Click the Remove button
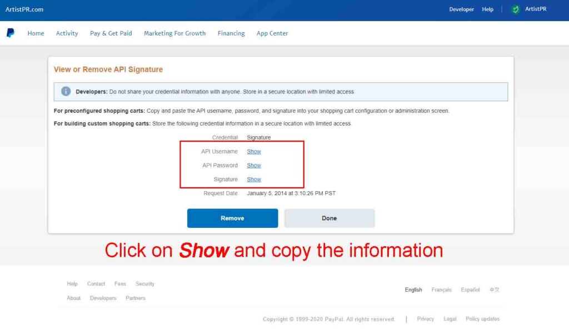 click(x=232, y=218)
